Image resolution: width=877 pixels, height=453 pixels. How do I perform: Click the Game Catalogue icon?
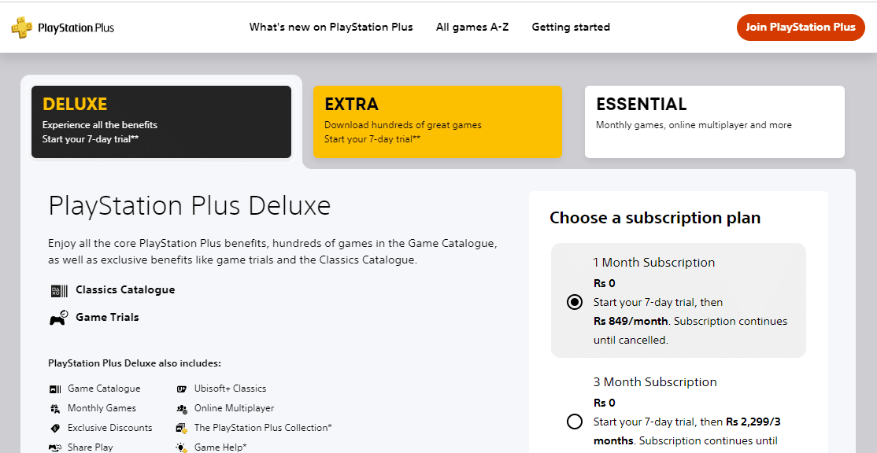click(x=55, y=388)
